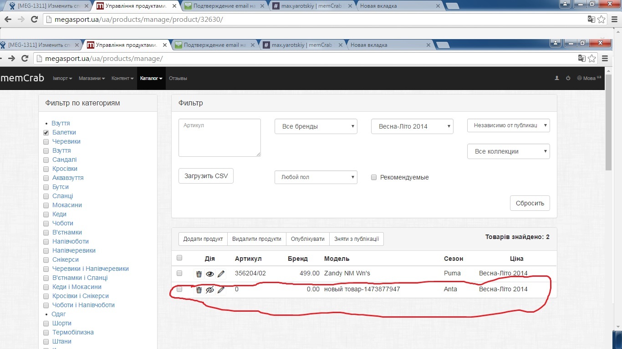Open the Весна-Літо 2014 season dropdown

(x=412, y=126)
